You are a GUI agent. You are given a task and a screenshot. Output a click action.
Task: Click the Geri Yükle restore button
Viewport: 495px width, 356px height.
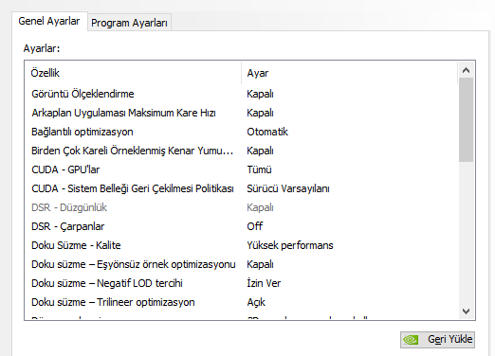pyautogui.click(x=437, y=340)
